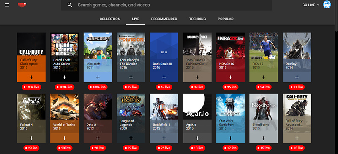Add Star Wars Battlefront with plus icon
The width and height of the screenshot is (338, 154).
tap(230, 138)
